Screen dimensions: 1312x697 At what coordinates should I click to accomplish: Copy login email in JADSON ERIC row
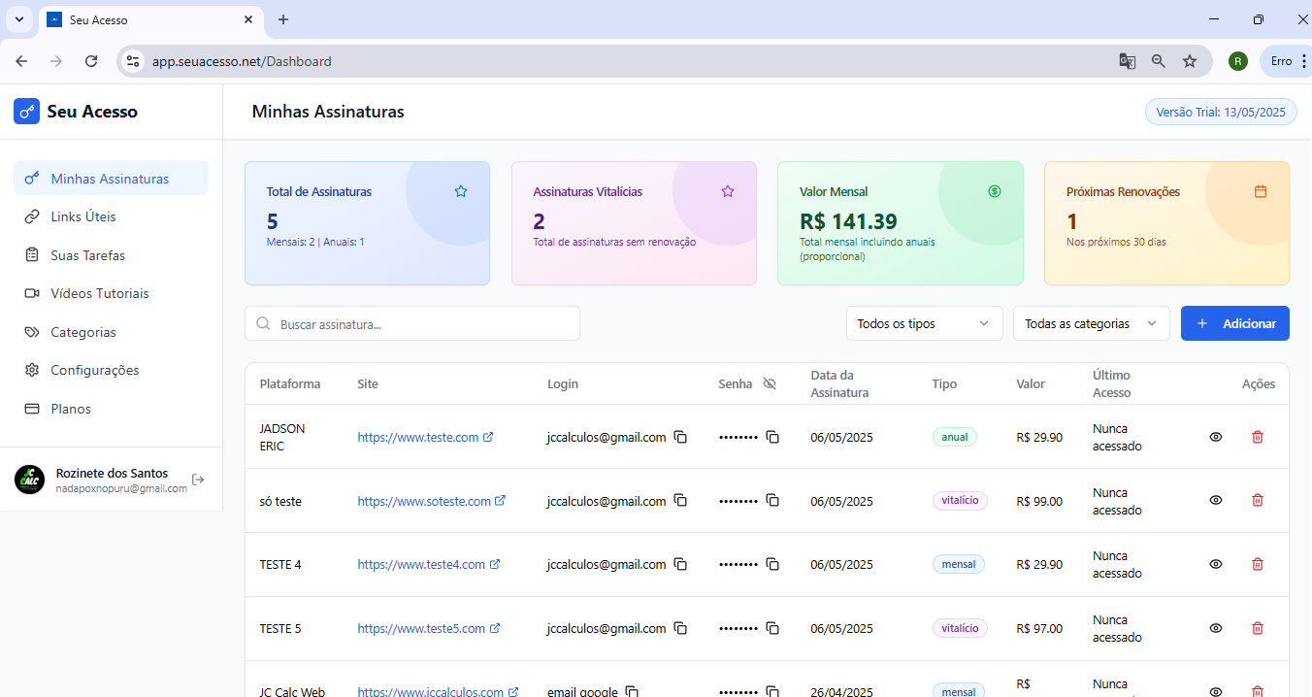click(x=680, y=437)
